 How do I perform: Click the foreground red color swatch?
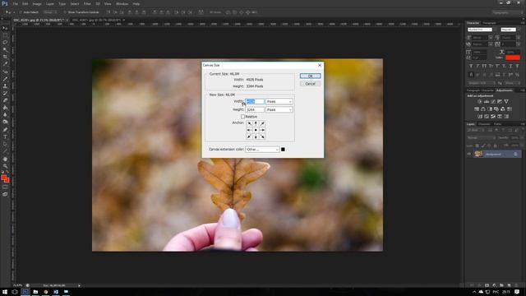click(x=3, y=178)
